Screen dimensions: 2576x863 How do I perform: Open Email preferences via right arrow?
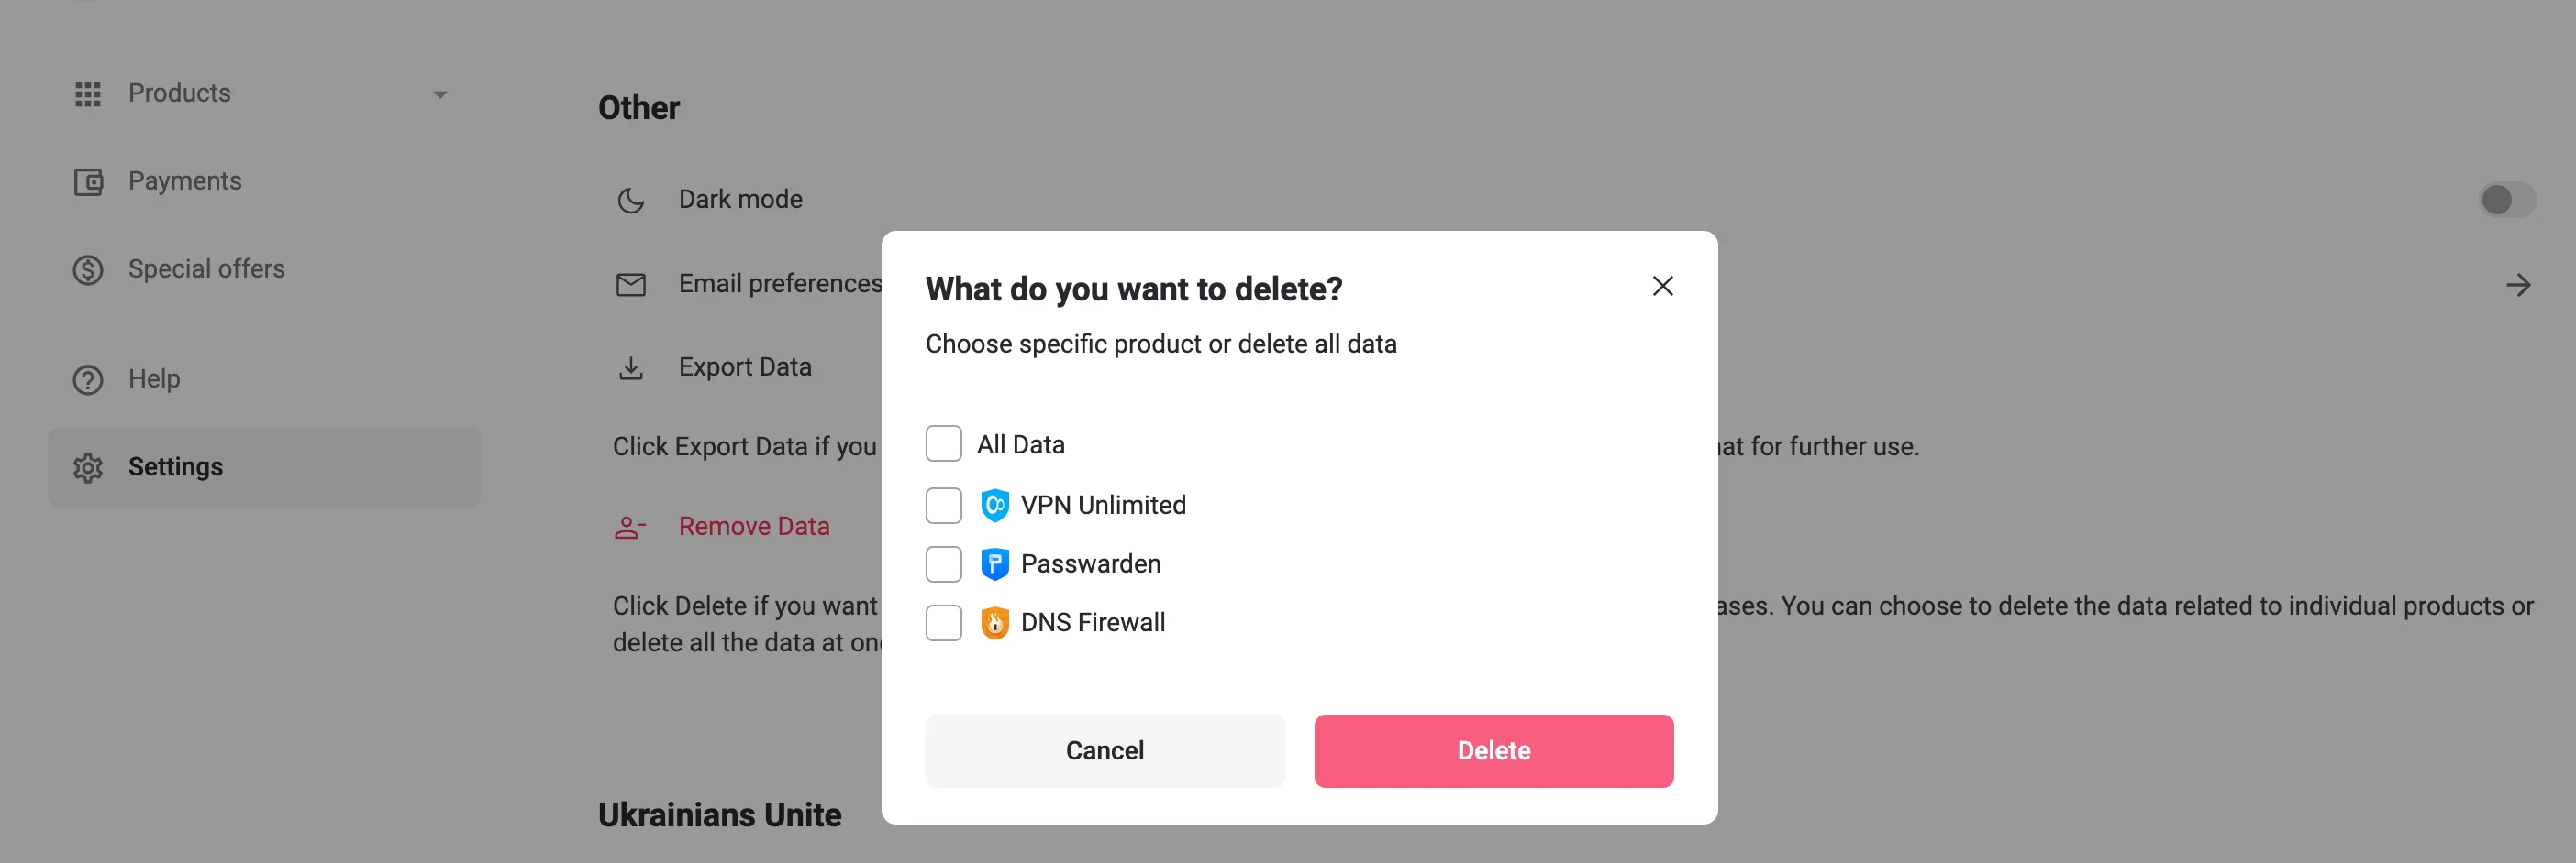point(2517,286)
